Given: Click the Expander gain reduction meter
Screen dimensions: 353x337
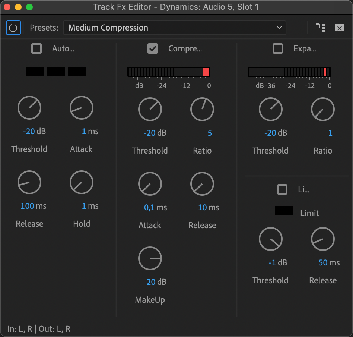Looking at the screenshot, I should pos(289,72).
